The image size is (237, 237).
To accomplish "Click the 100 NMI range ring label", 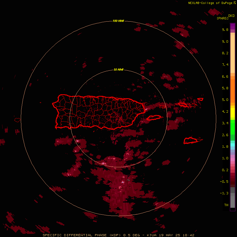I will [118, 21].
